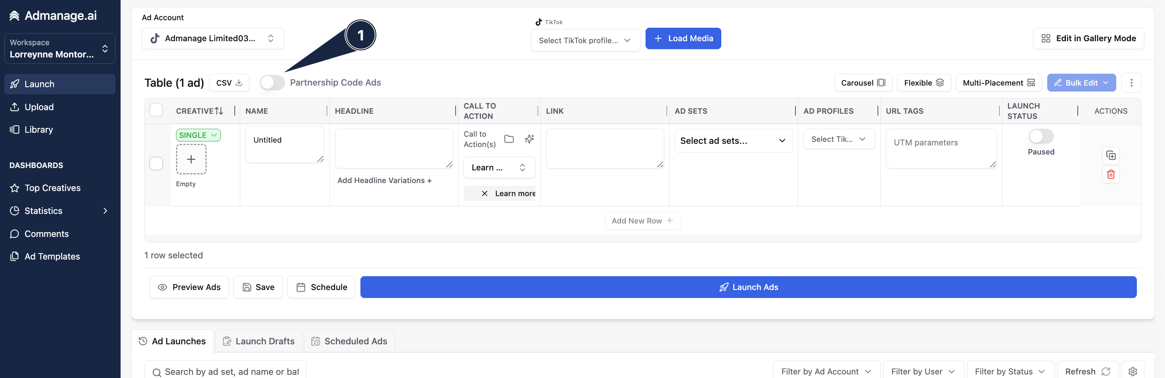Viewport: 1165px width, 378px height.
Task: Open Top Creatives in the sidebar
Action: (52, 188)
